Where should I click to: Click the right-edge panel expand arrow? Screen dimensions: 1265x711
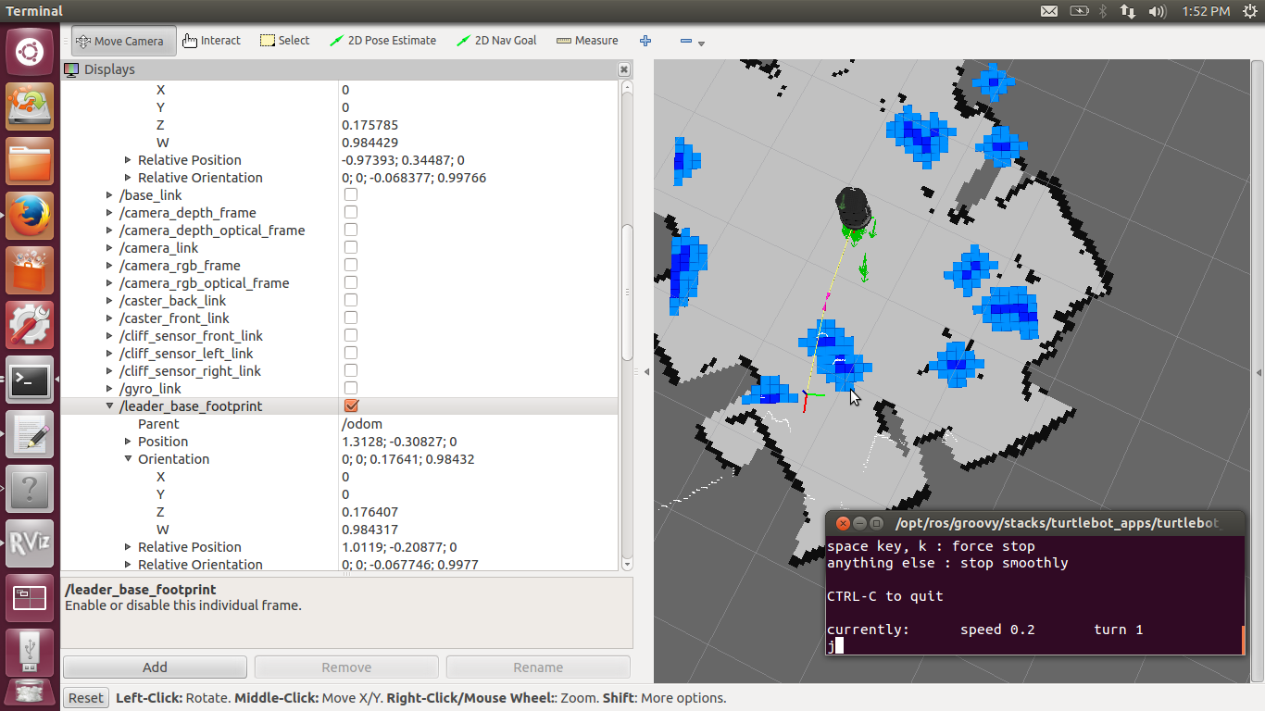(x=1259, y=371)
